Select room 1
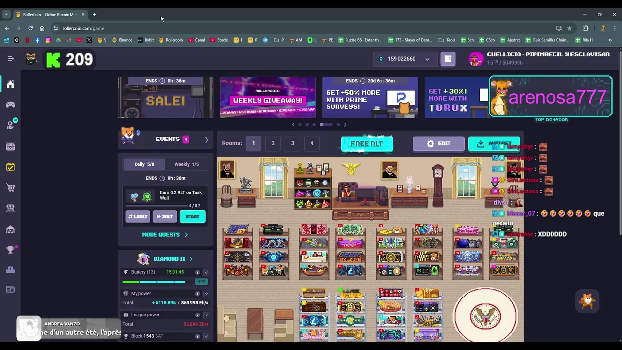This screenshot has height=350, width=622. [253, 143]
